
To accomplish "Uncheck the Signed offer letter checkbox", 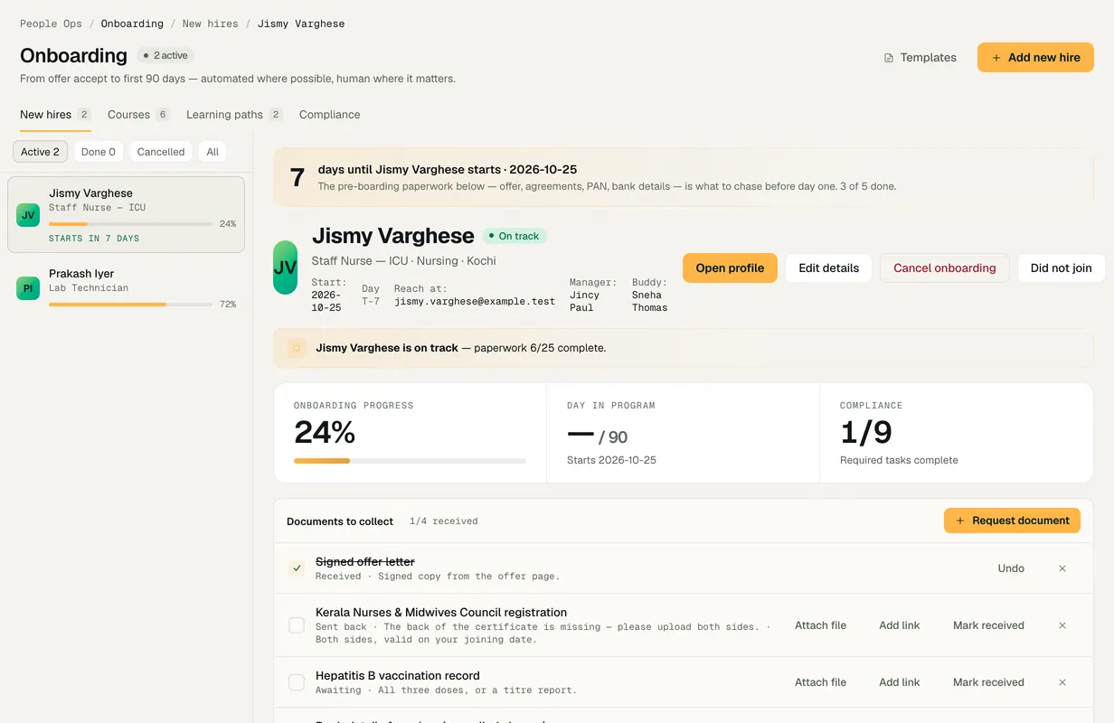I will click(x=297, y=568).
